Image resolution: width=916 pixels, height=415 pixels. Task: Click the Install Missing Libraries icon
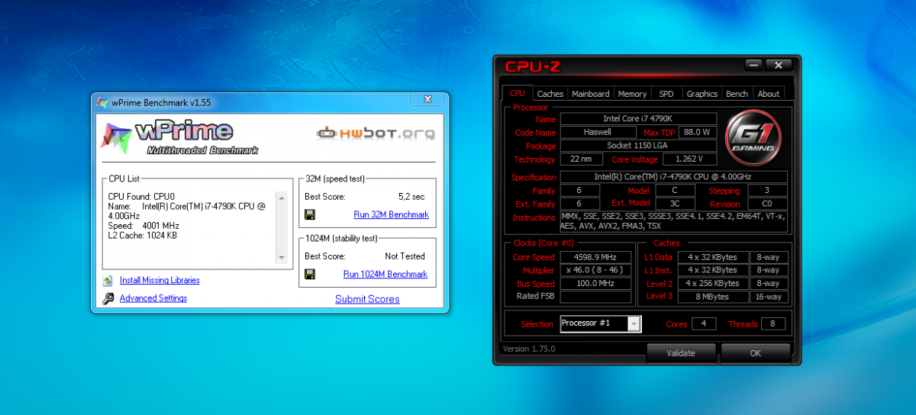pyautogui.click(x=108, y=280)
